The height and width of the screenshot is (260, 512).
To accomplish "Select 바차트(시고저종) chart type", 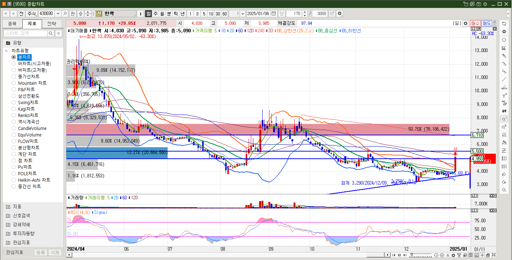I will 35,64.
